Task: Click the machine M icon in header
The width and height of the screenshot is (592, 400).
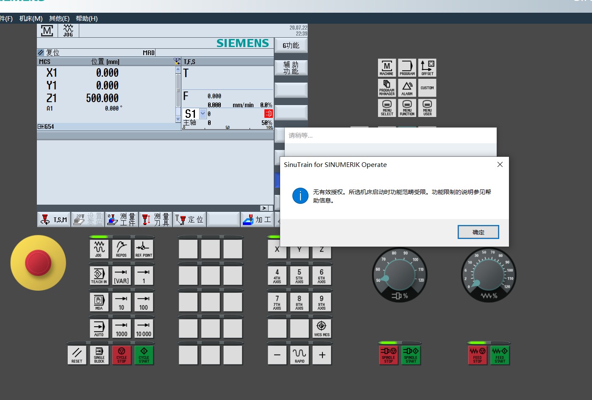Action: 47,31
